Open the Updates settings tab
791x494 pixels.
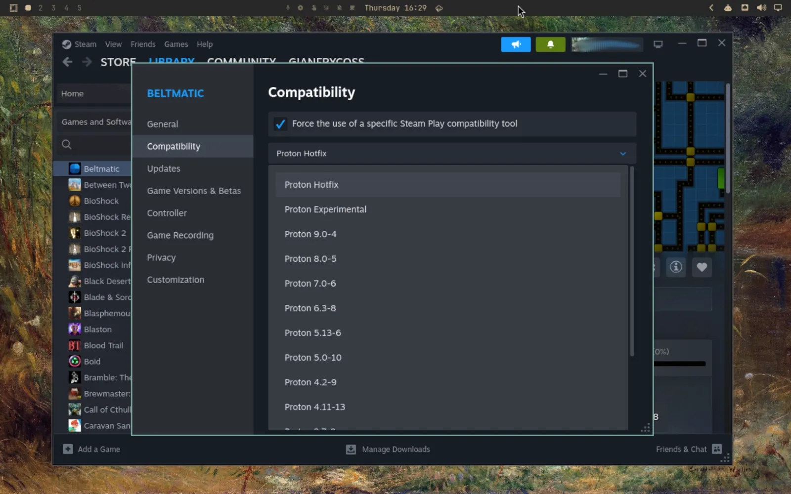coord(193,168)
